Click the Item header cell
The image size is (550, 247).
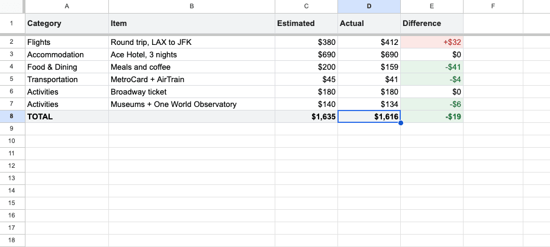coord(191,24)
